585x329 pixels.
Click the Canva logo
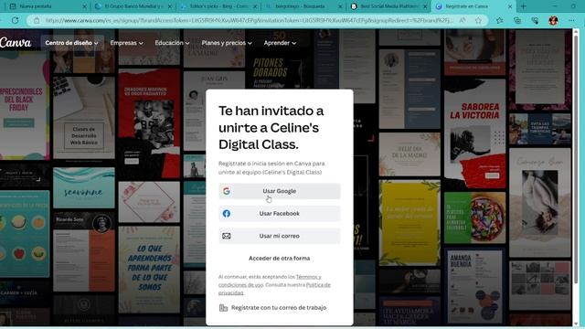point(16,43)
